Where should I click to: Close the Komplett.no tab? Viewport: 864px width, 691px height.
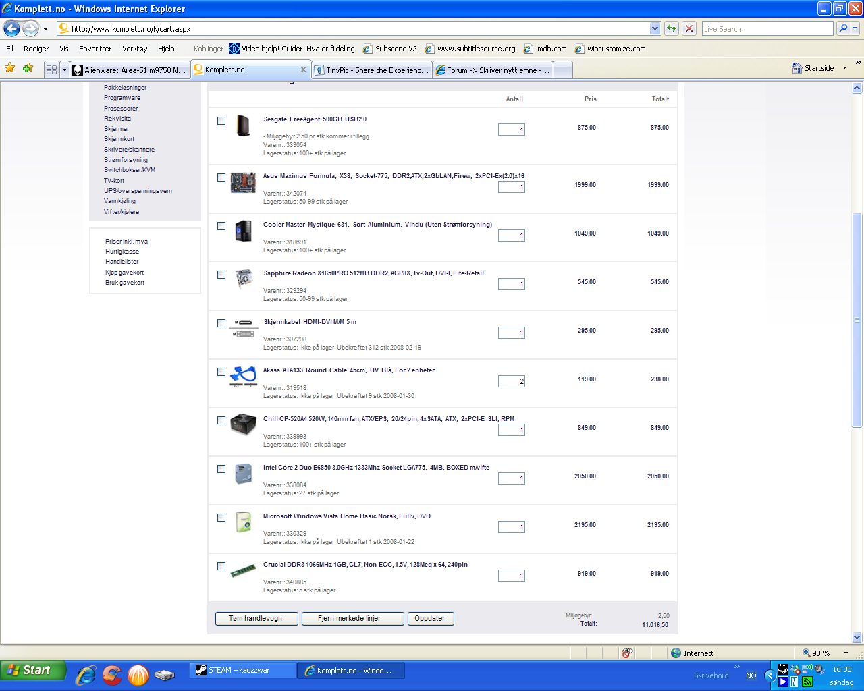coord(303,70)
